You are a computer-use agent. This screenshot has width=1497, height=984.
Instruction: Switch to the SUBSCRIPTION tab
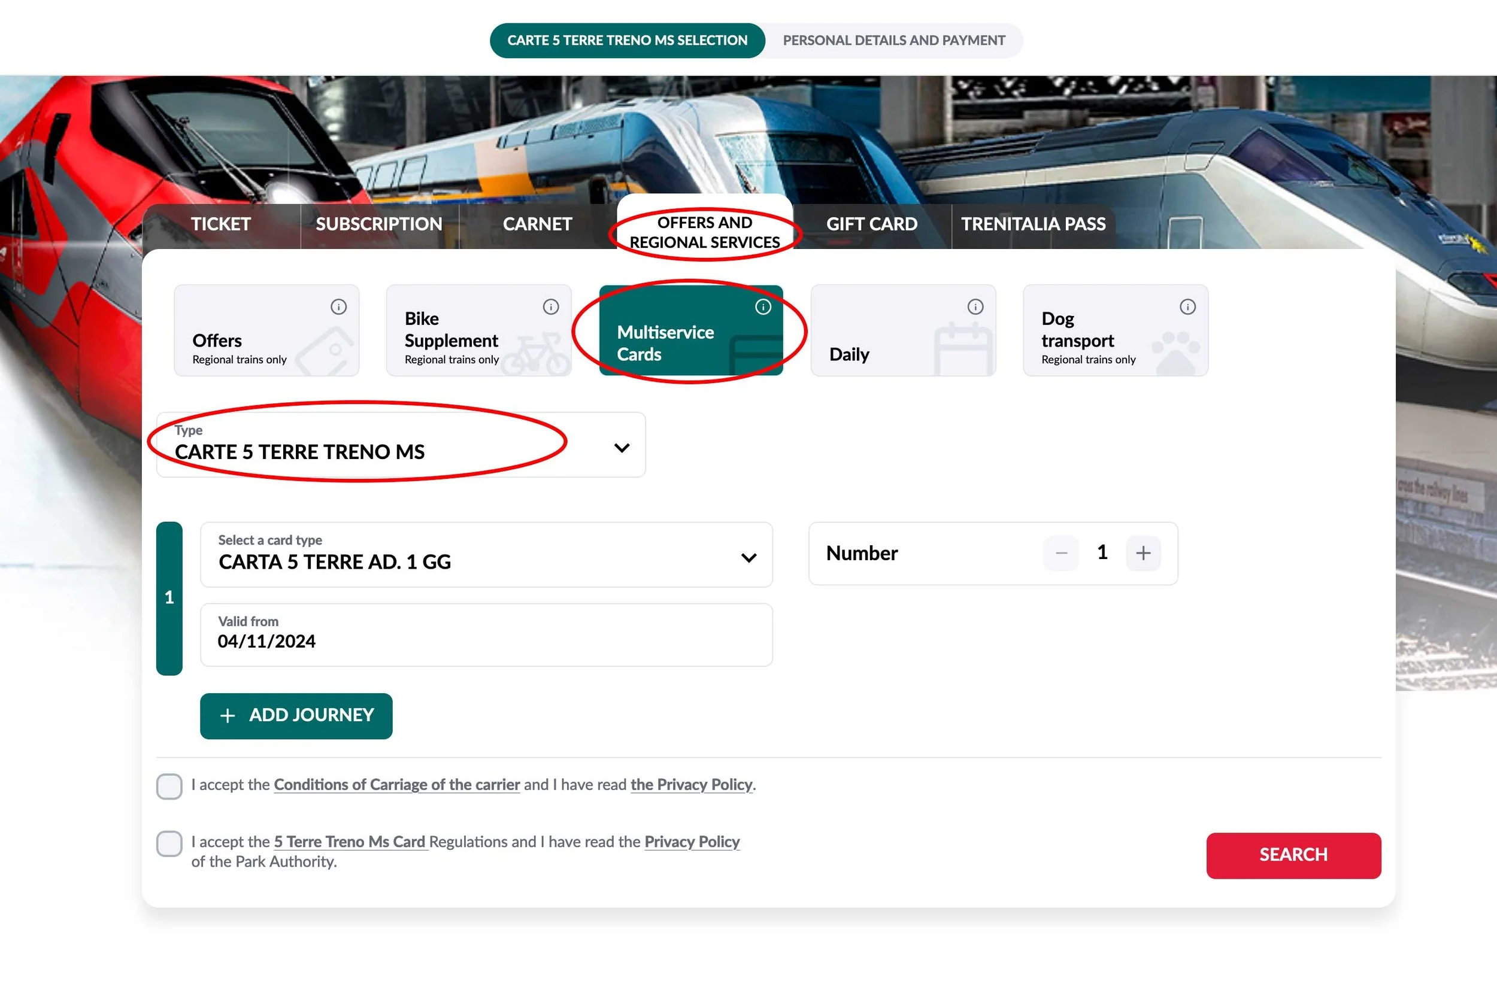pyautogui.click(x=378, y=224)
